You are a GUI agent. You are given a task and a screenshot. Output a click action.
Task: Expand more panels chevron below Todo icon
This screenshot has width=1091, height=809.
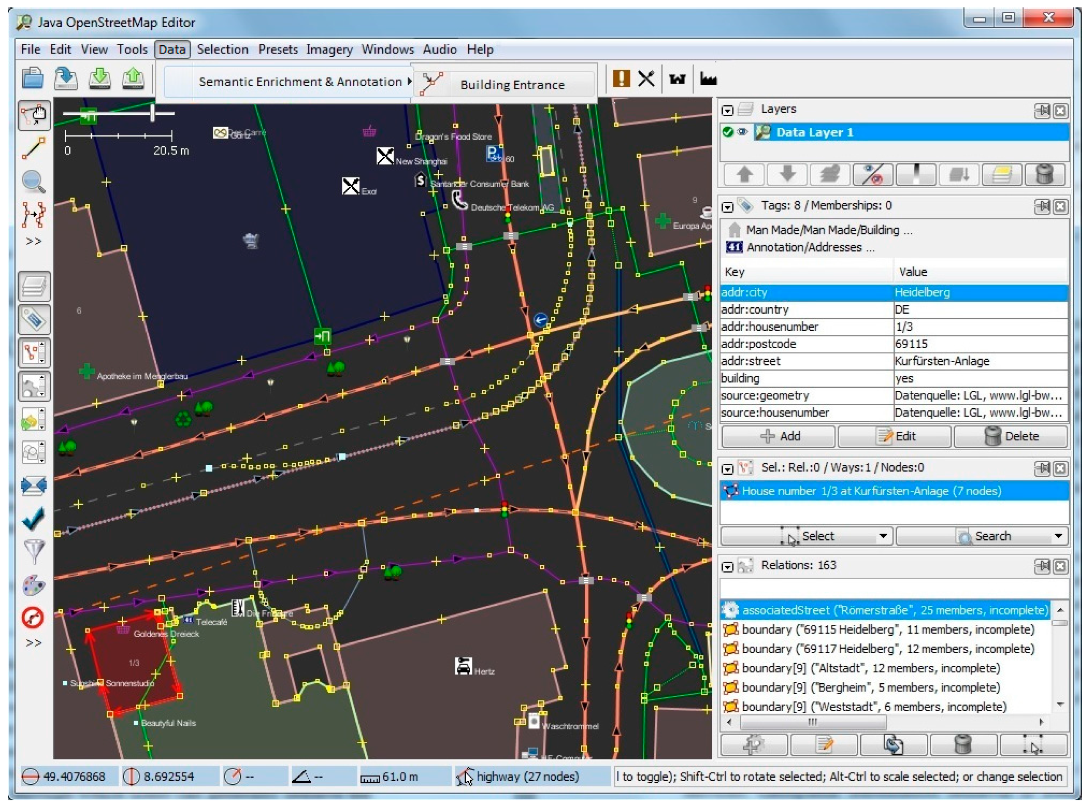click(x=34, y=642)
